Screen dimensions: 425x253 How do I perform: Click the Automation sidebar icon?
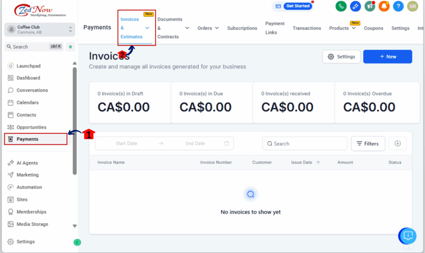(10, 187)
